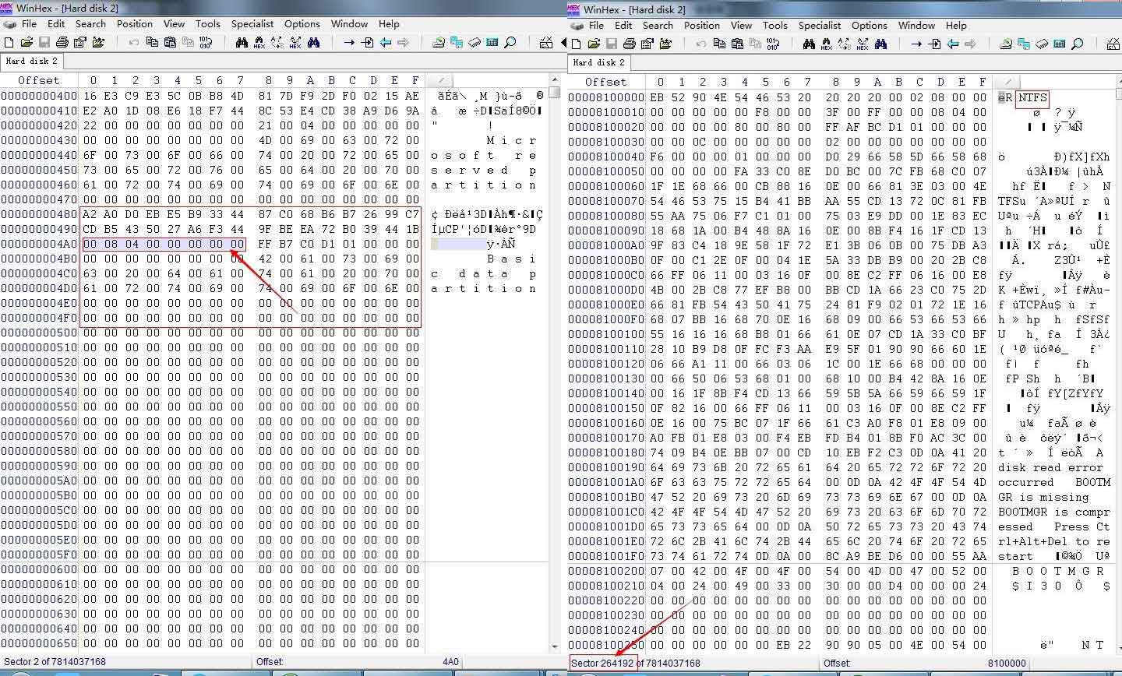
Task: Click left window vertical scrollbar down arrow
Action: click(555, 646)
